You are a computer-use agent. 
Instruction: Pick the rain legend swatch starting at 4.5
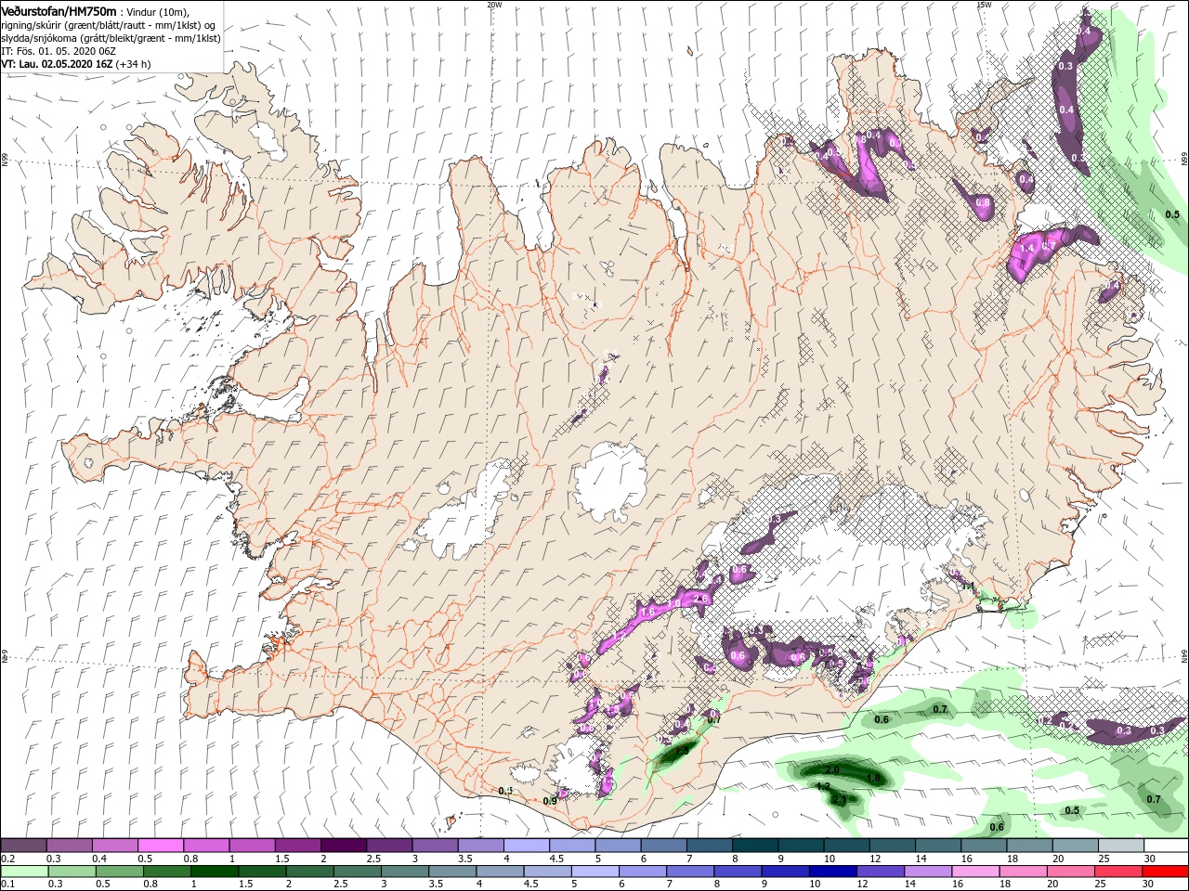[x=547, y=871]
